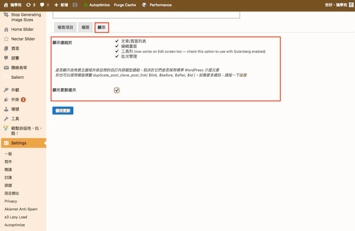Click the plus icon for 新增
The height and width of the screenshot is (231, 355).
pyautogui.click(x=56, y=5)
